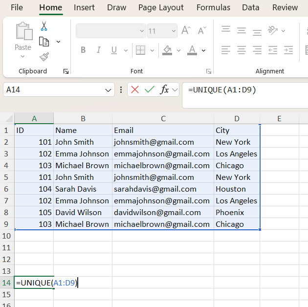
Task: Open the Page Layout tab
Action: 161,8
